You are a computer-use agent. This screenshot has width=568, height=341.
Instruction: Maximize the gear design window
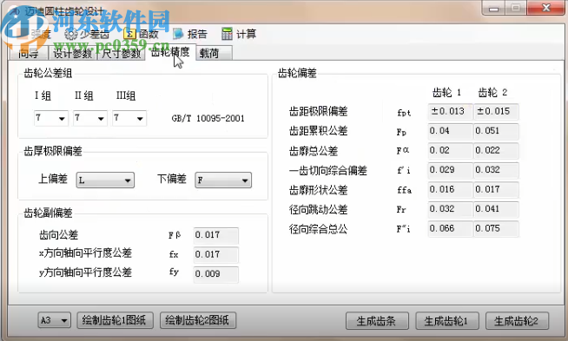[x=516, y=8]
